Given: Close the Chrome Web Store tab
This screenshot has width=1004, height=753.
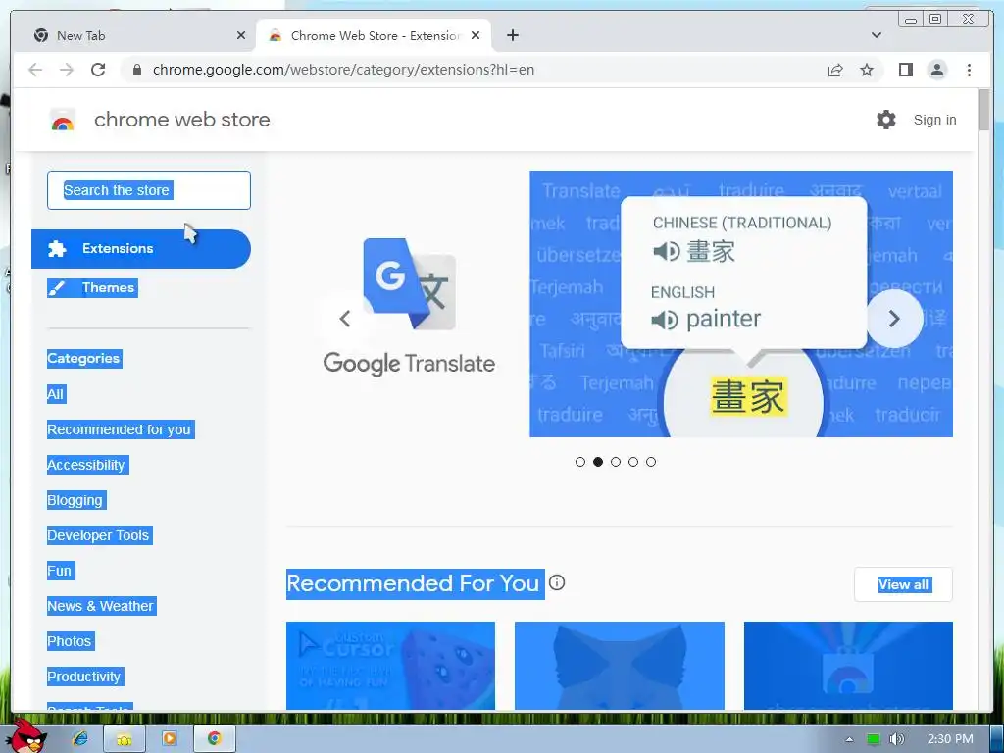Looking at the screenshot, I should coord(476,35).
